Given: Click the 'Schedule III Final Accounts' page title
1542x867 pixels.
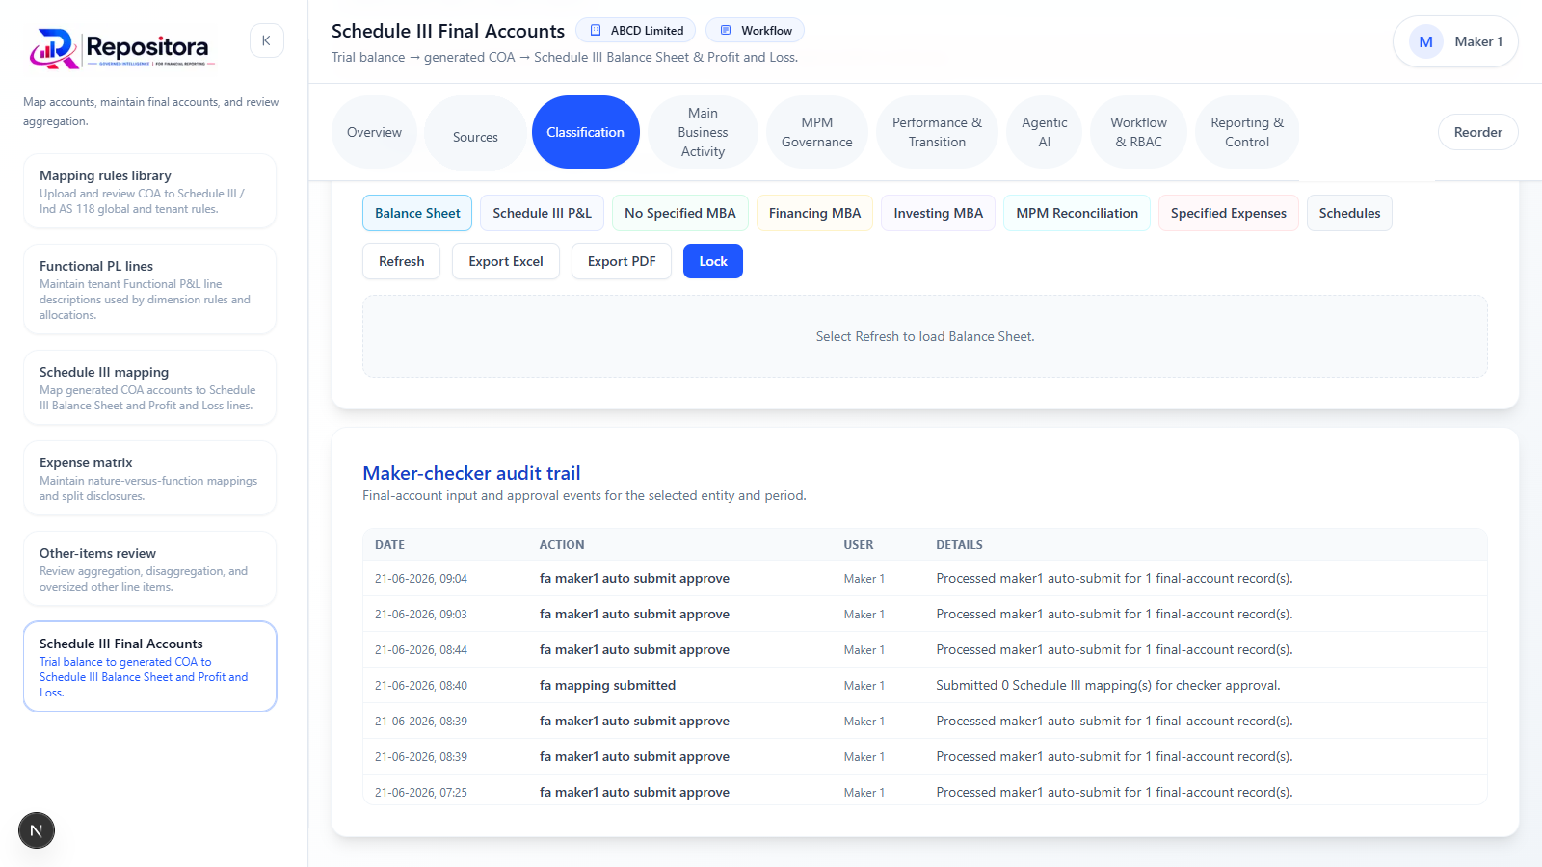Looking at the screenshot, I should (x=448, y=31).
